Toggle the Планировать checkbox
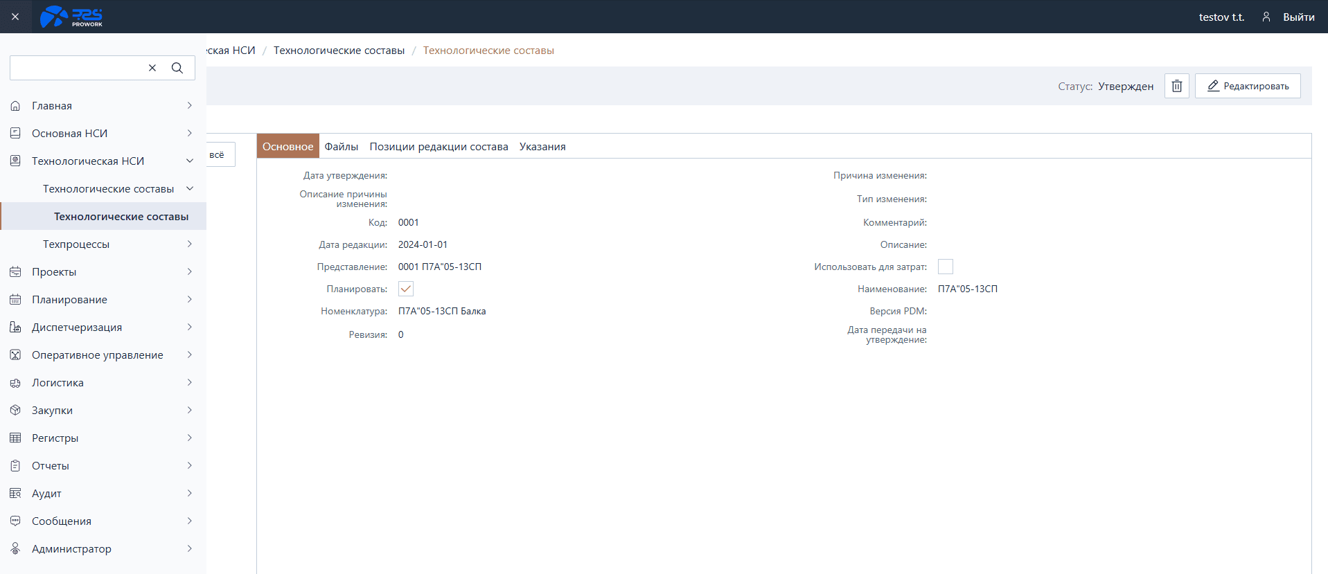 click(x=406, y=289)
